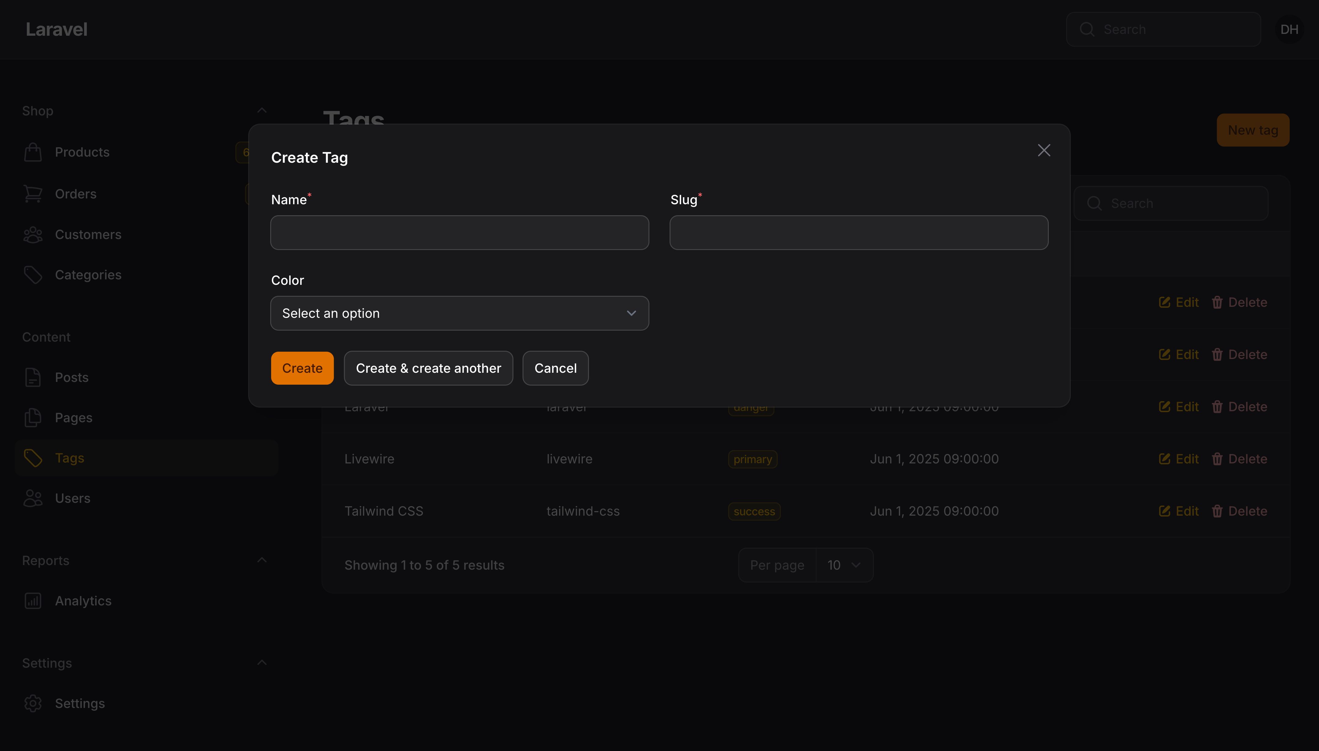Screen dimensions: 1319x751
Task: Click the Posts document icon
Action: click(33, 378)
